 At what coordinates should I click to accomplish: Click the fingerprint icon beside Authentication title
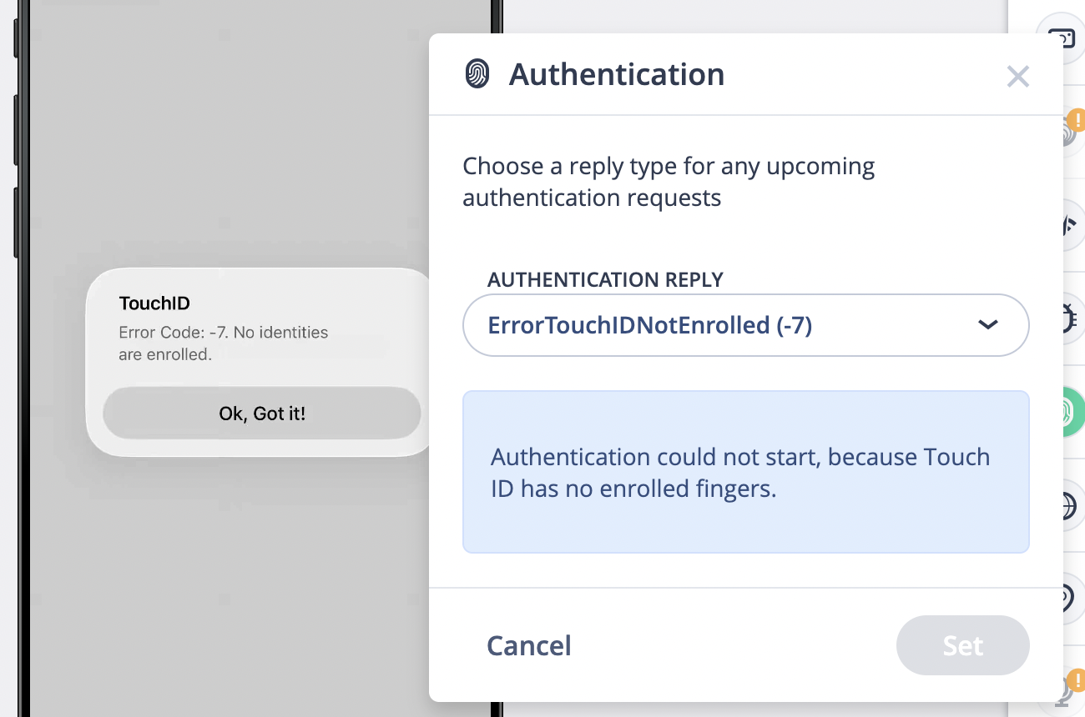point(477,74)
